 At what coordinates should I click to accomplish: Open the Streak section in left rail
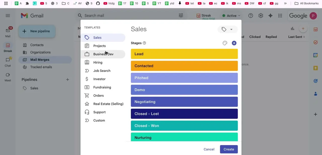click(8, 47)
